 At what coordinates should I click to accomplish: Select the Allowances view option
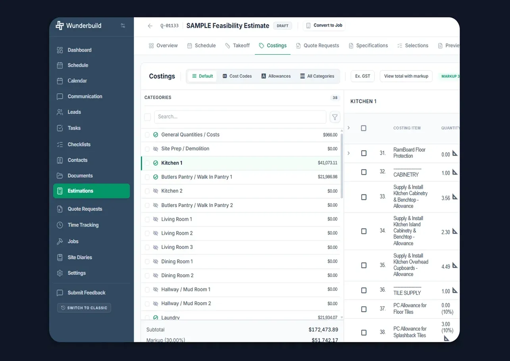pos(276,76)
